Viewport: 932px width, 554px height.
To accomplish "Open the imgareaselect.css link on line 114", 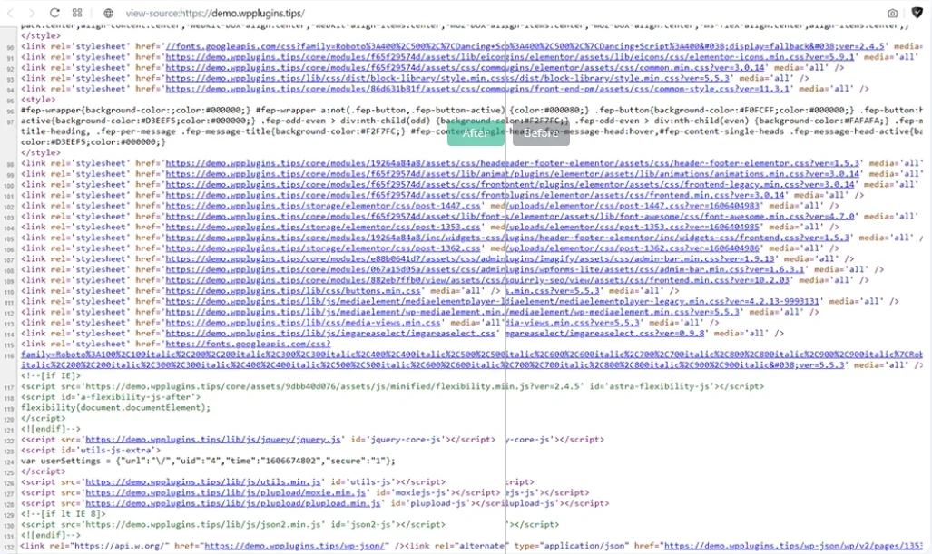I will click(x=330, y=335).
